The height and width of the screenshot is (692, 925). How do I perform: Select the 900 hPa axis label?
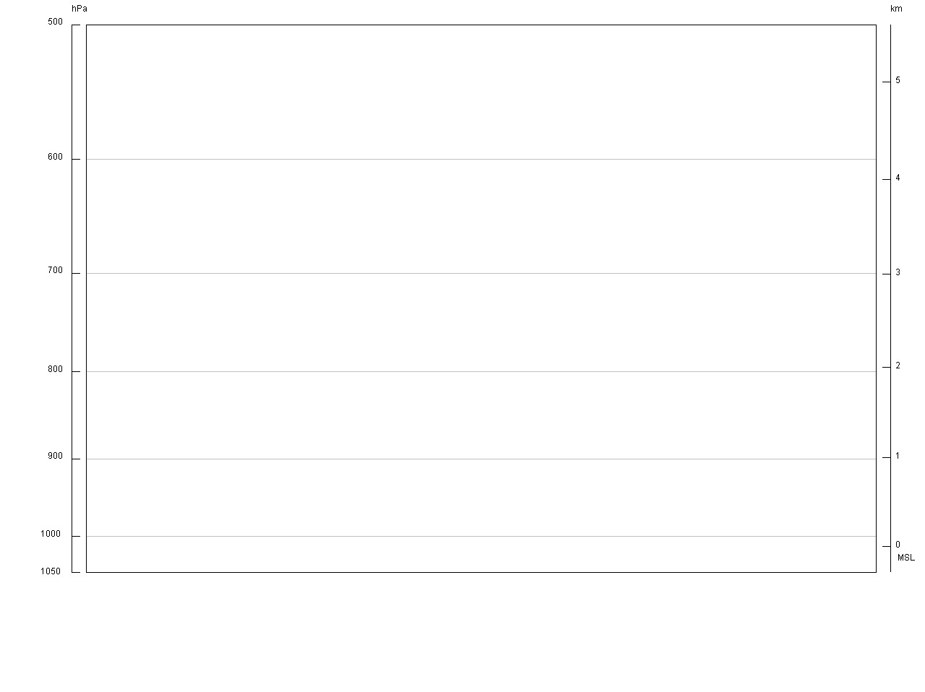56,457
